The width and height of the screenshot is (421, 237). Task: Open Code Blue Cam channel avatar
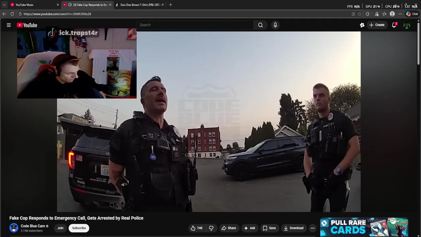pyautogui.click(x=14, y=228)
